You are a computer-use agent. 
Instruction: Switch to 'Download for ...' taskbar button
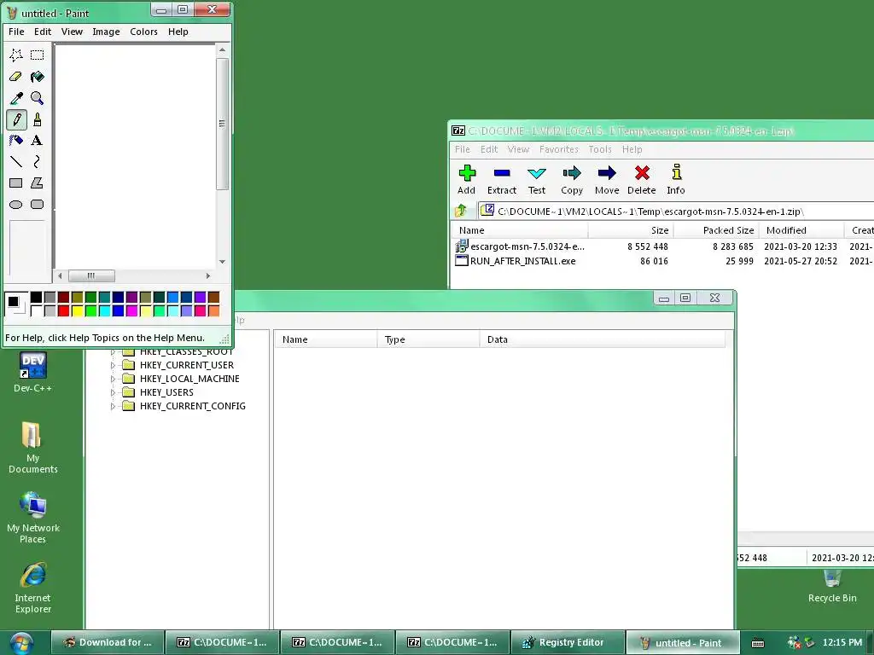[108, 642]
